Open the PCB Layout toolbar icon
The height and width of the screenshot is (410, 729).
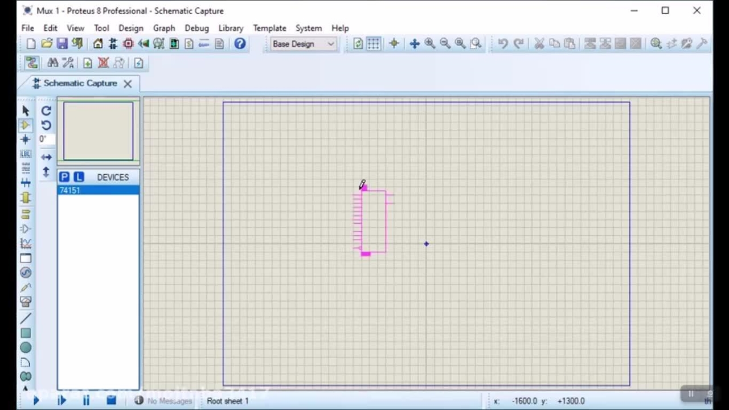tap(128, 44)
